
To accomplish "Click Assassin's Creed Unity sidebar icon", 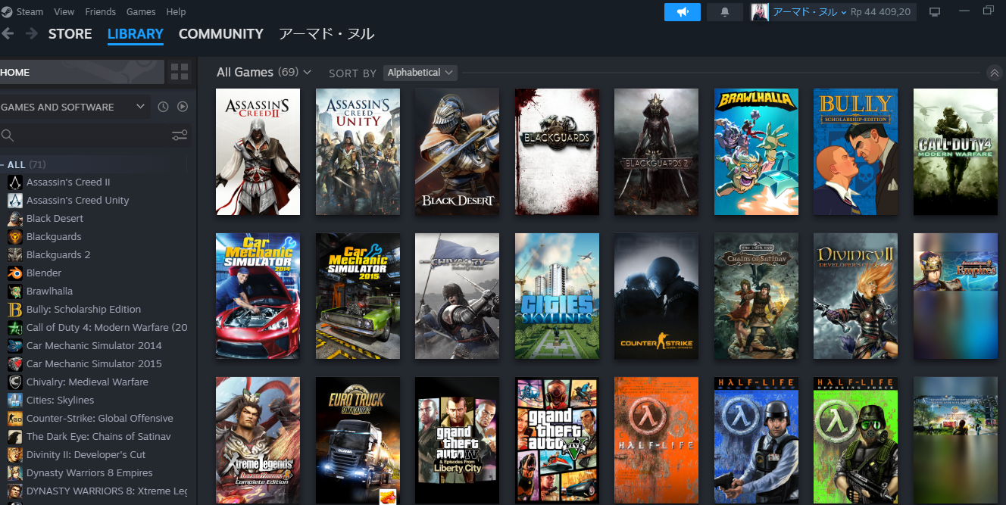I will [15, 200].
